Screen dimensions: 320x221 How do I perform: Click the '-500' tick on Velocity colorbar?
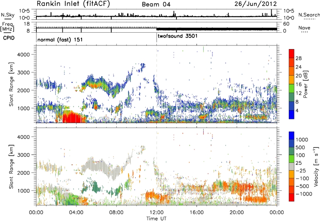pos(302,186)
